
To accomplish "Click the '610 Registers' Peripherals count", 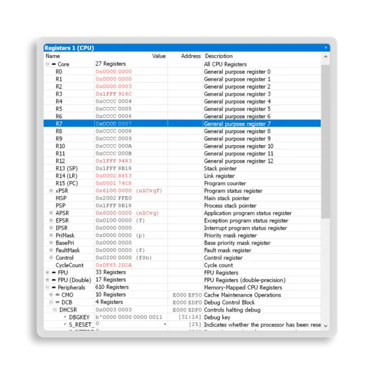I will [112, 287].
